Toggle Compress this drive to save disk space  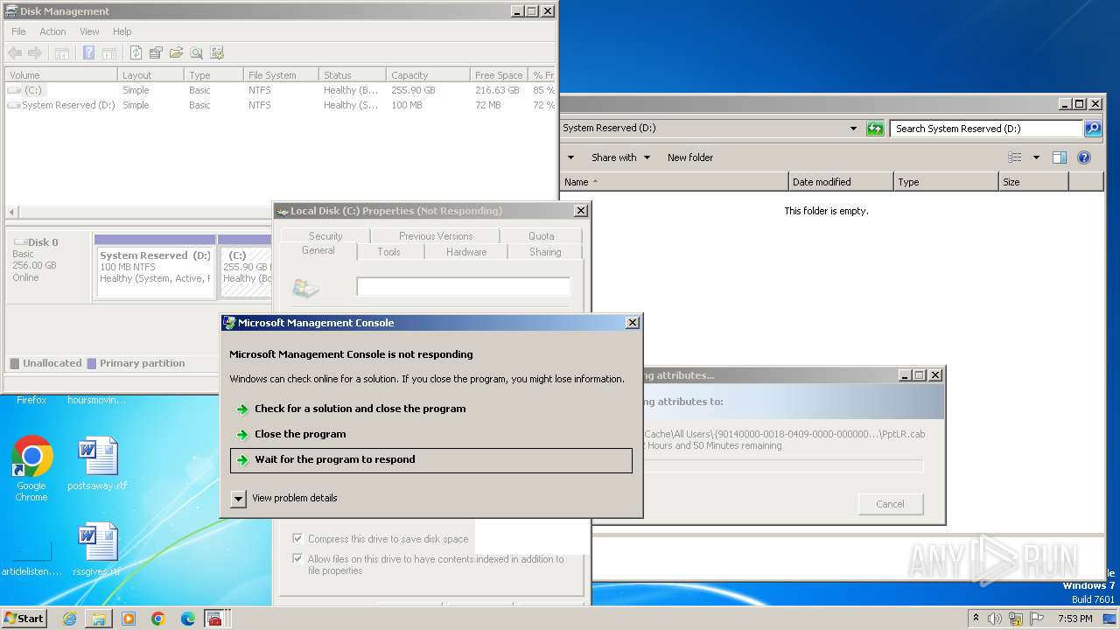click(x=297, y=539)
